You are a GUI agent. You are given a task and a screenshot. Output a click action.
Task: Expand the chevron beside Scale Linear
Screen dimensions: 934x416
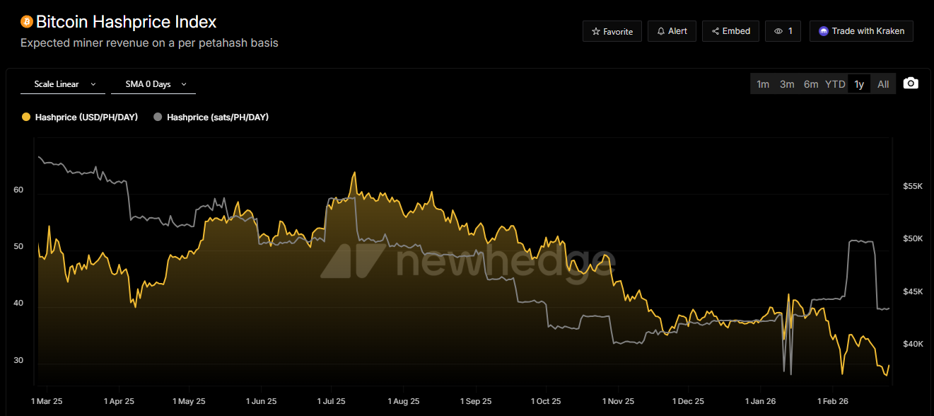[93, 83]
